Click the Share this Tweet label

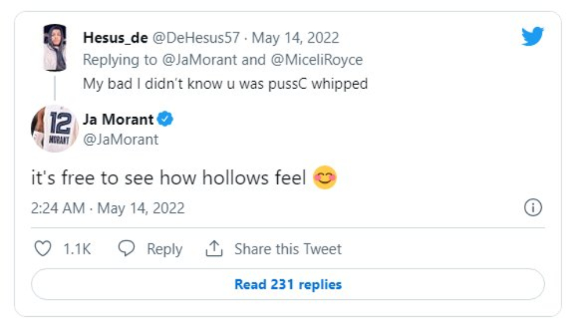point(288,249)
